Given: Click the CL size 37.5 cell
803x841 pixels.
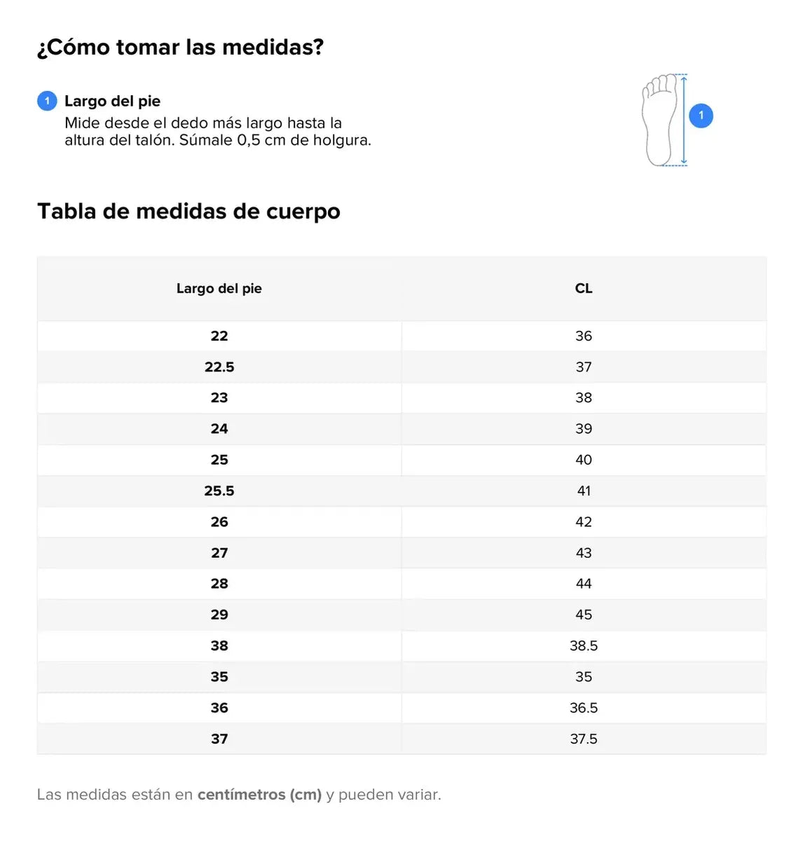Looking at the screenshot, I should (584, 739).
